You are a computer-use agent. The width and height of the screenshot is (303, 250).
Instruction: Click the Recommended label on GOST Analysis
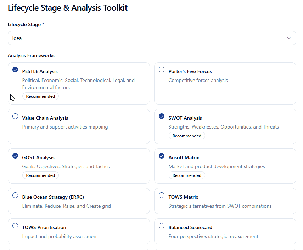point(40,175)
